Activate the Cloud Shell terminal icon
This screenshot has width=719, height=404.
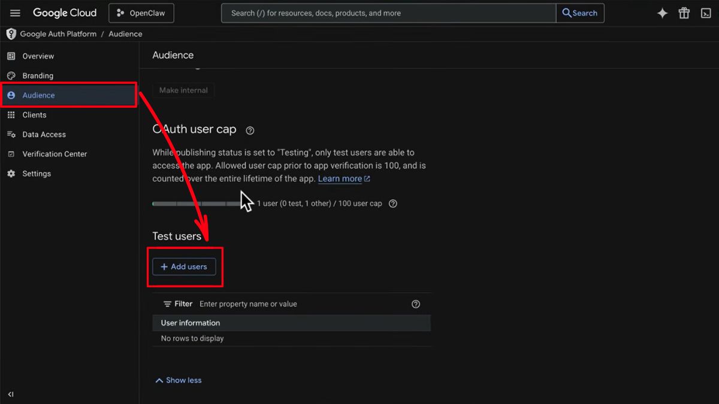point(706,13)
